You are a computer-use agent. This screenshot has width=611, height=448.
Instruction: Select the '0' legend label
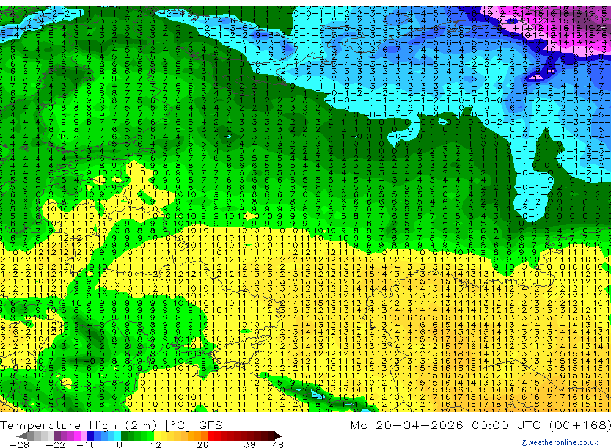(x=119, y=444)
